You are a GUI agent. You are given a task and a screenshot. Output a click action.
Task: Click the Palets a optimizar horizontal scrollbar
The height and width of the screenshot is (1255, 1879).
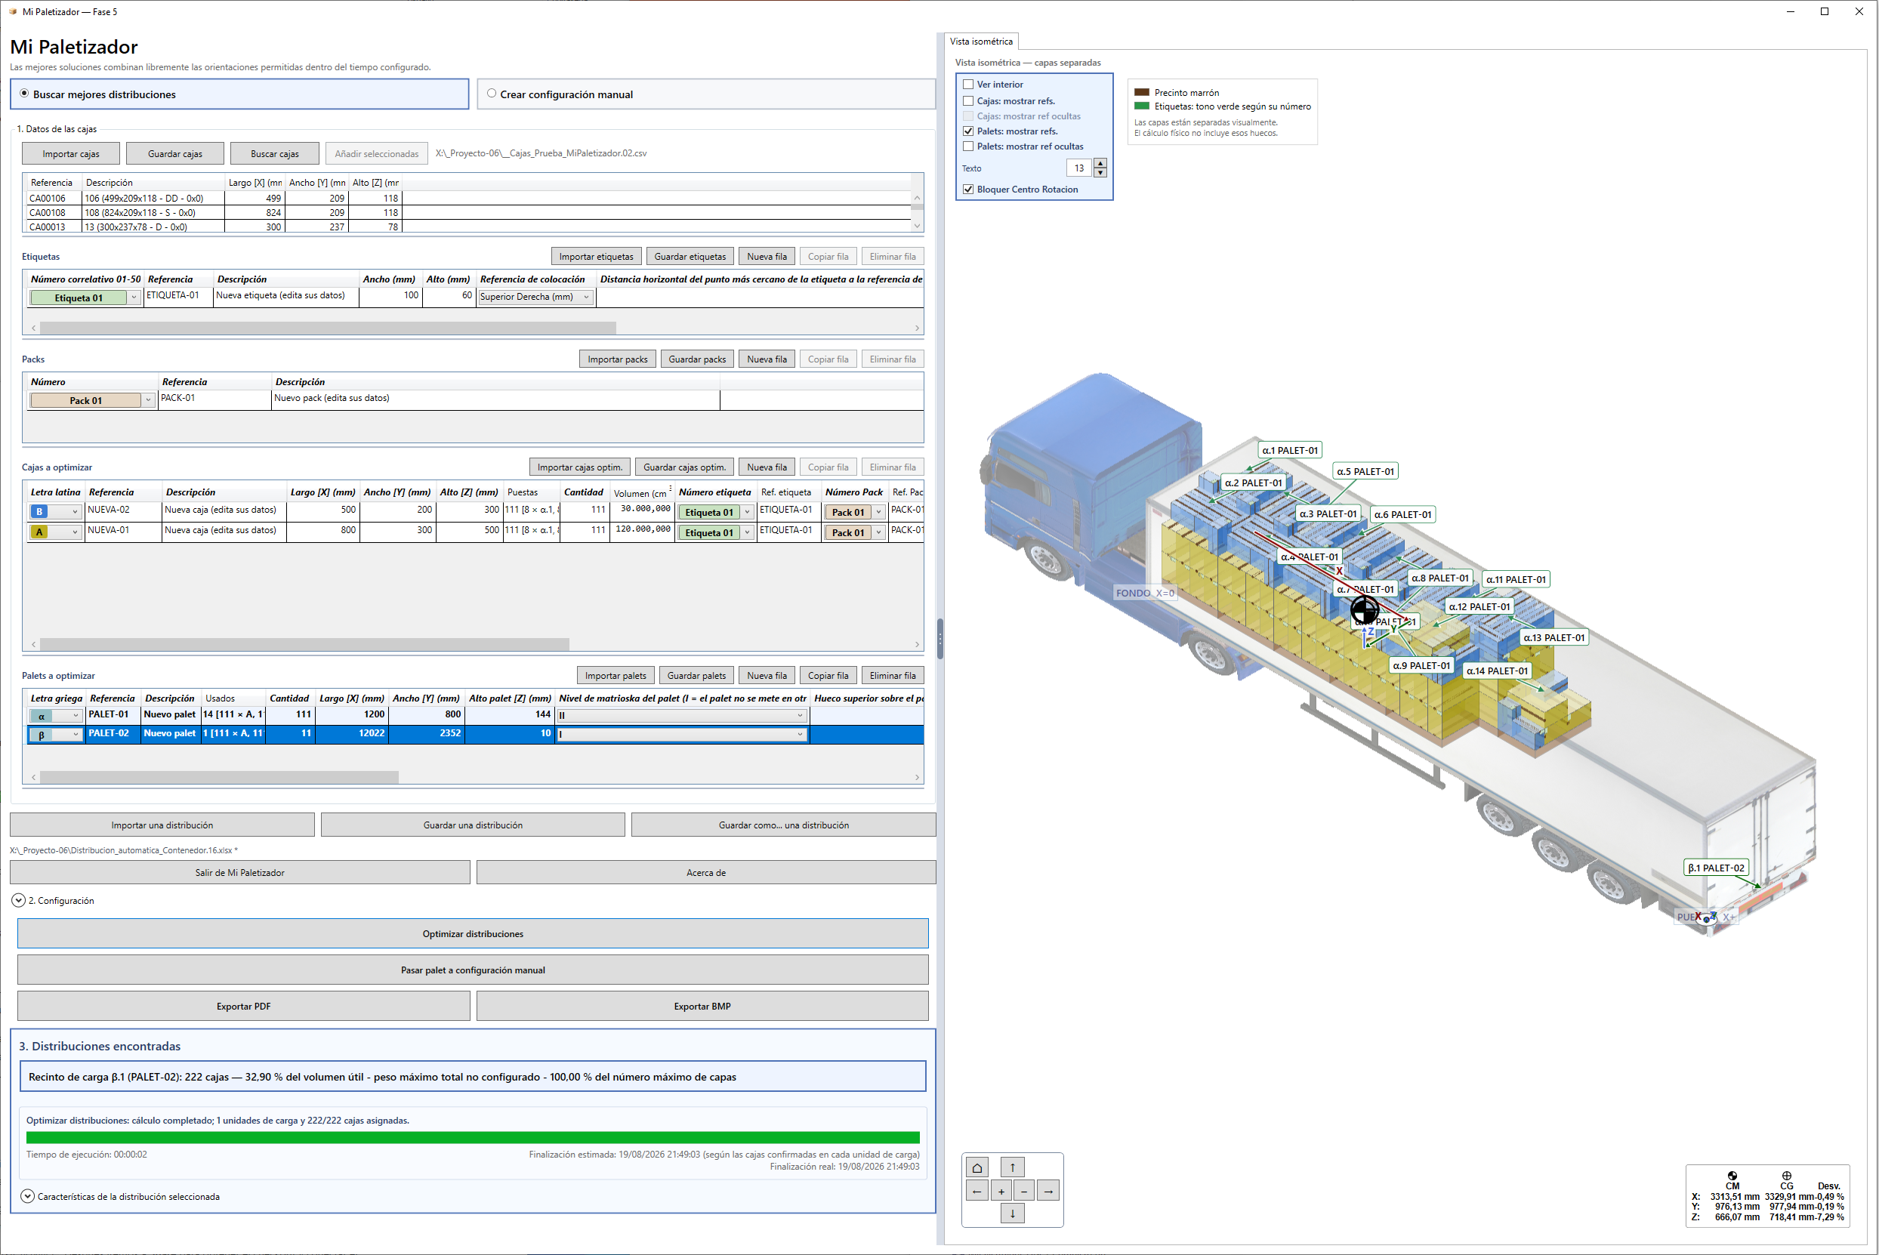(x=219, y=777)
